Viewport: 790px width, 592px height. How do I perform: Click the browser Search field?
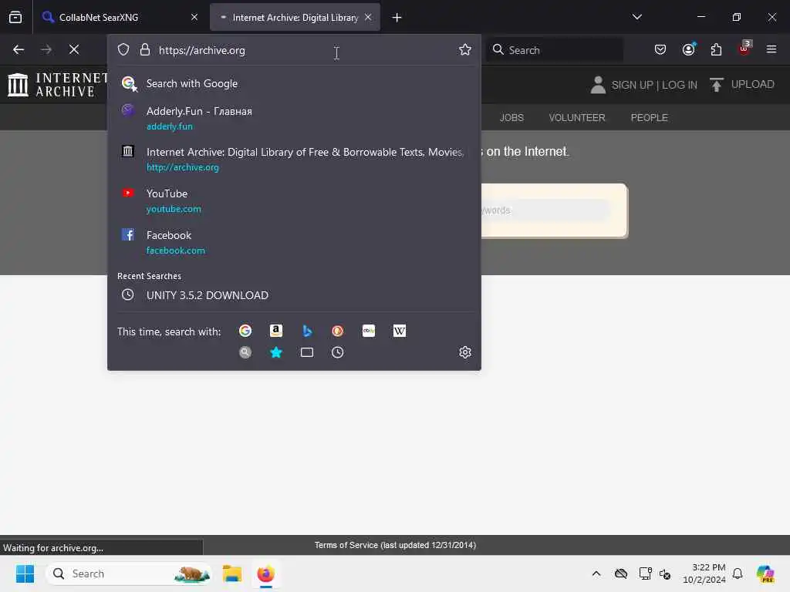[x=554, y=50]
